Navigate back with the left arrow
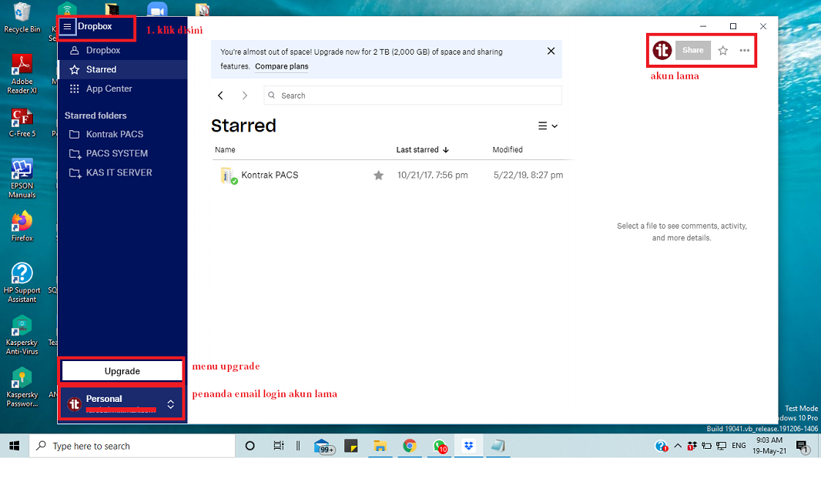The width and height of the screenshot is (821, 485). [x=220, y=95]
